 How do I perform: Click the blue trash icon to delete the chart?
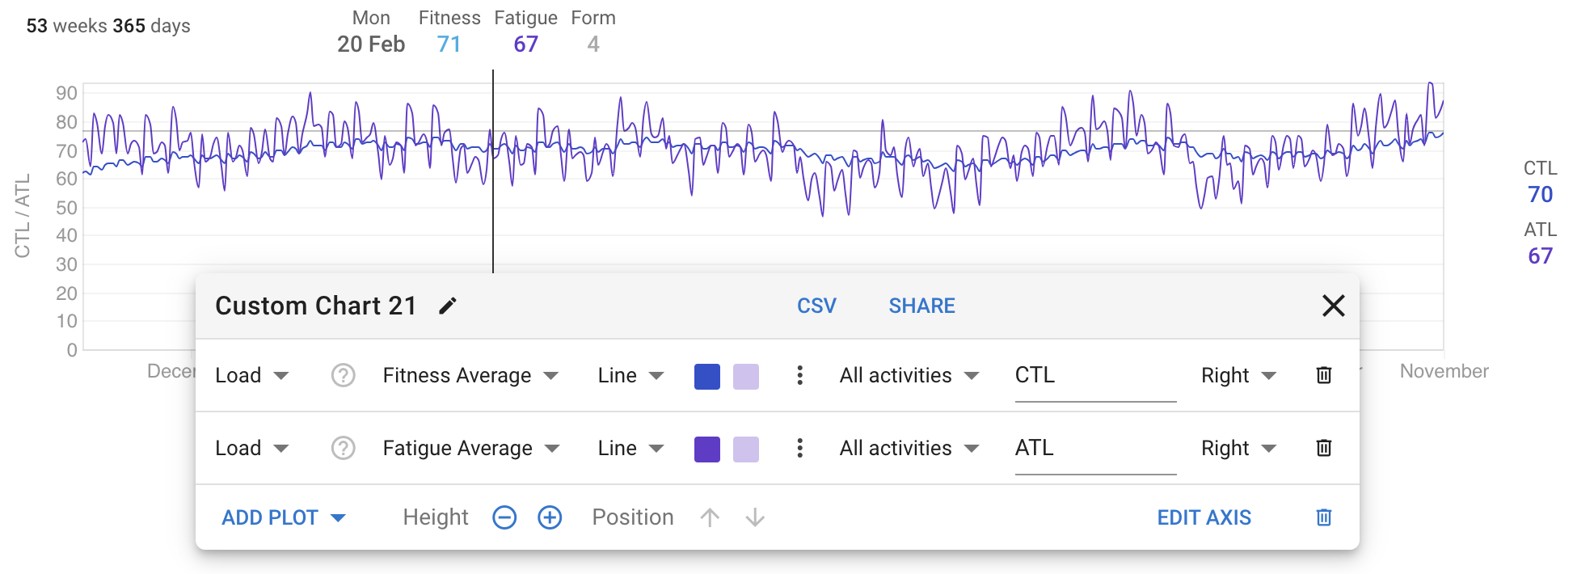click(1323, 517)
